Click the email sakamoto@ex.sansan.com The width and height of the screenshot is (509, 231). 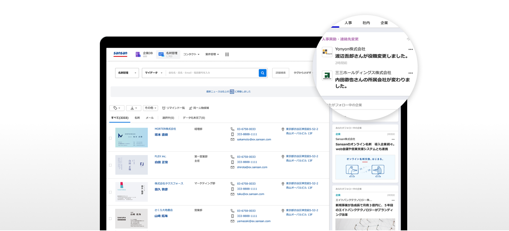[x=254, y=139]
